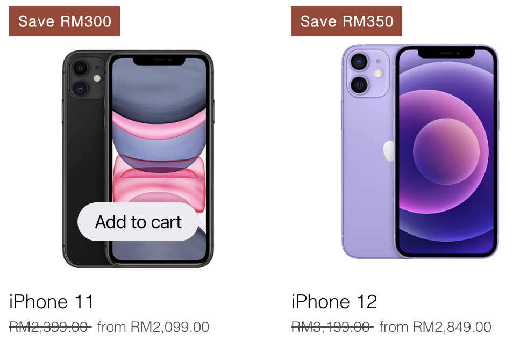
Task: Open the iPhone 11 product title link
Action: point(52,301)
